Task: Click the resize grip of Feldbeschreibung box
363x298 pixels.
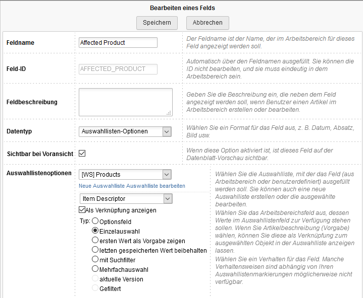Action: point(169,113)
